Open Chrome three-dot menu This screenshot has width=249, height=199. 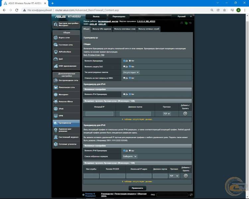(245, 10)
